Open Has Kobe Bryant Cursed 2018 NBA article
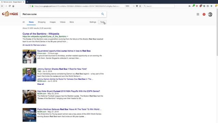The height and width of the screenshot is (123, 218). click(68, 91)
